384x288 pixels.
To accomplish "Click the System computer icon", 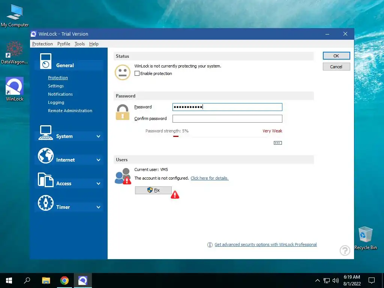I will click(45, 132).
